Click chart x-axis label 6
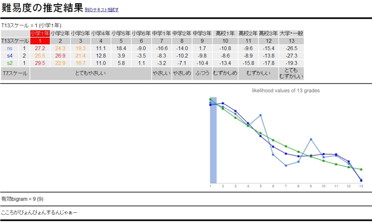 click(x=273, y=186)
